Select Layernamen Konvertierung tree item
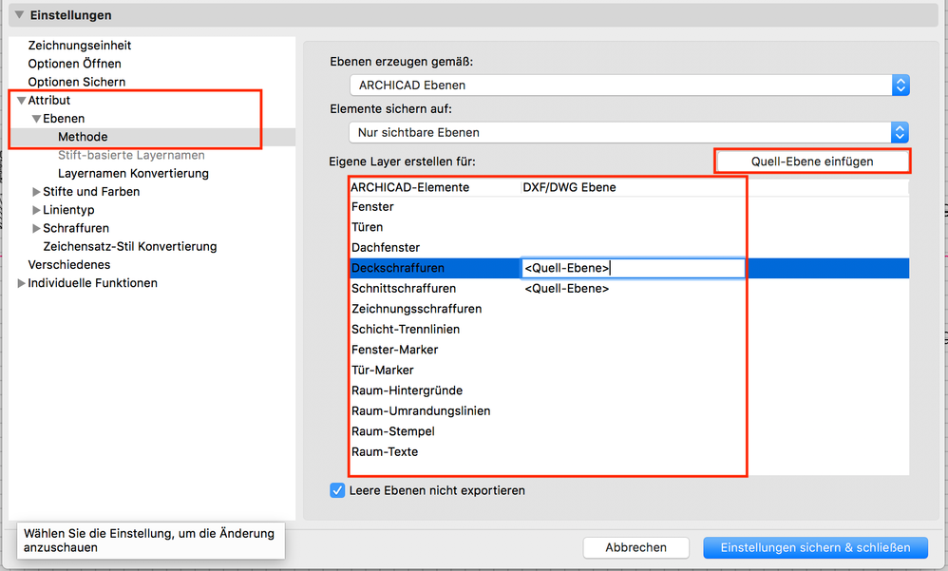This screenshot has height=571, width=948. (133, 174)
